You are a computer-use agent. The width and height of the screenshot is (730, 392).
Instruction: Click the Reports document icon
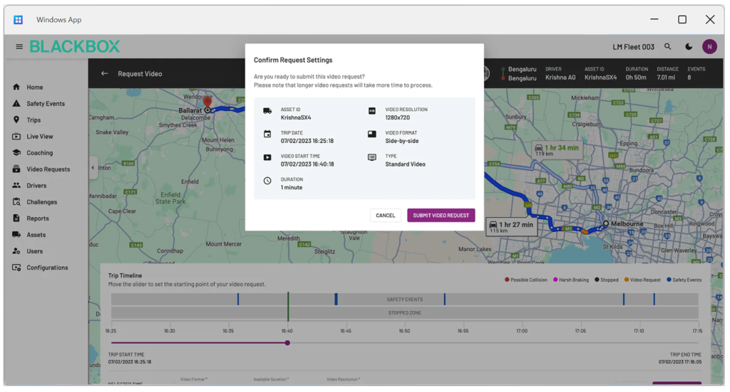(16, 218)
